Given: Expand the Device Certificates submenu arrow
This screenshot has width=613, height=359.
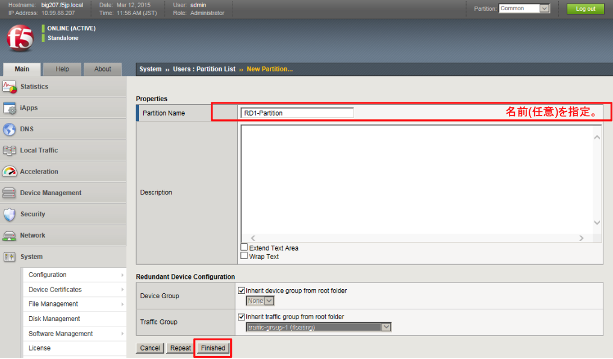Looking at the screenshot, I should pyautogui.click(x=122, y=290).
